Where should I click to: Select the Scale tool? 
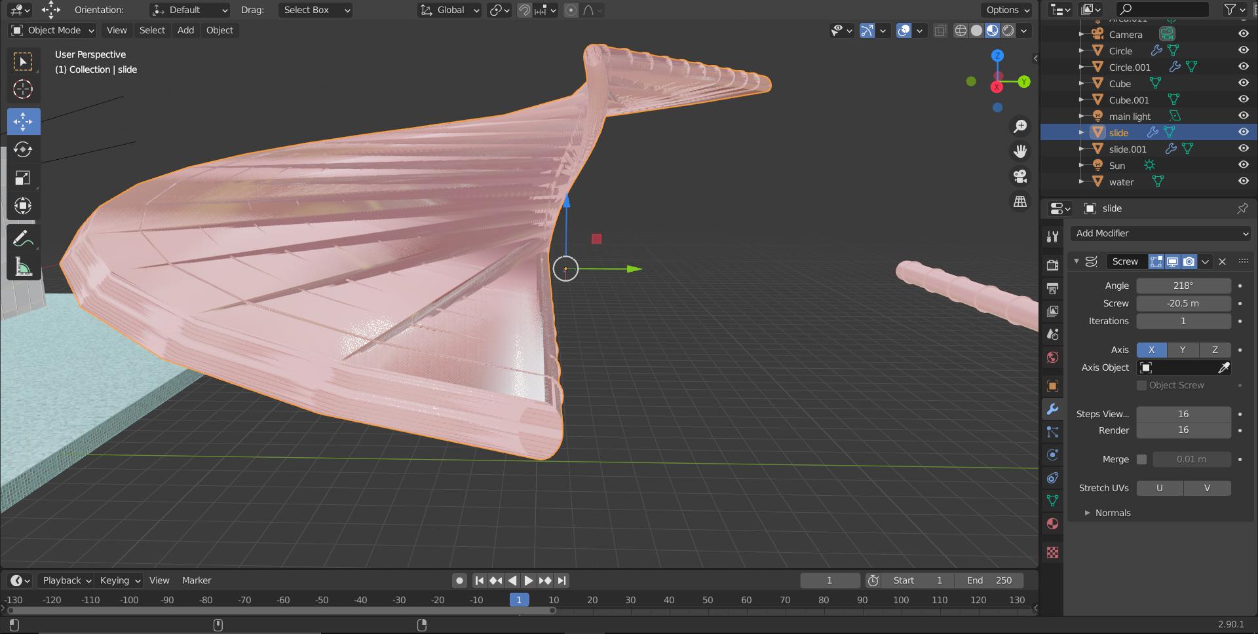click(23, 177)
